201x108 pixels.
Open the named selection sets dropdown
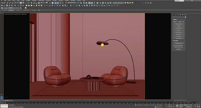click(72, 3)
